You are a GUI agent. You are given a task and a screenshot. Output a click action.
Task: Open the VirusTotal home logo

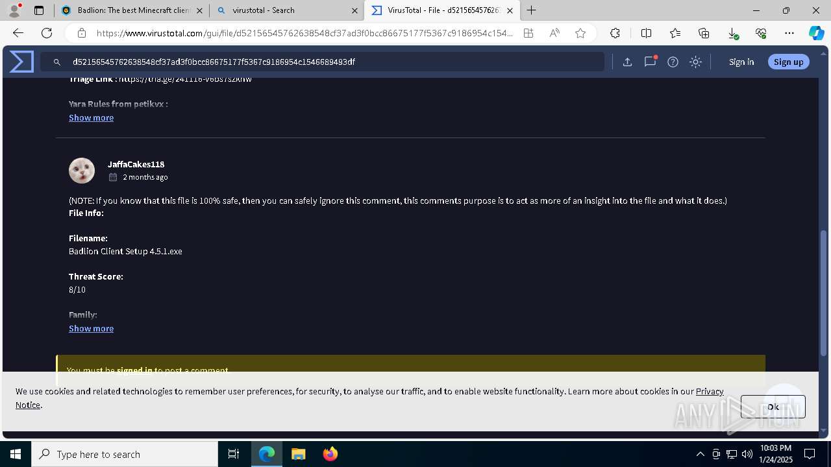click(x=21, y=62)
